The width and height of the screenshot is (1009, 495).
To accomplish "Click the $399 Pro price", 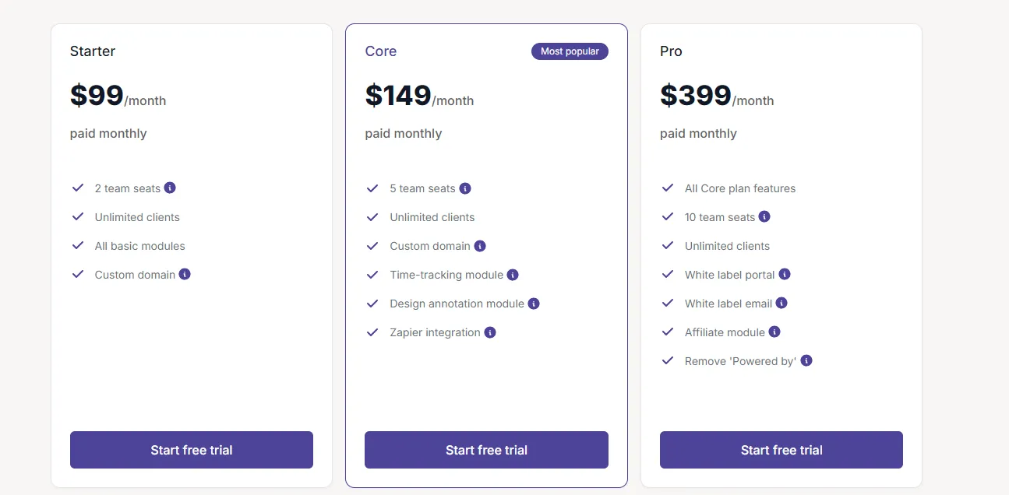I will pyautogui.click(x=696, y=95).
